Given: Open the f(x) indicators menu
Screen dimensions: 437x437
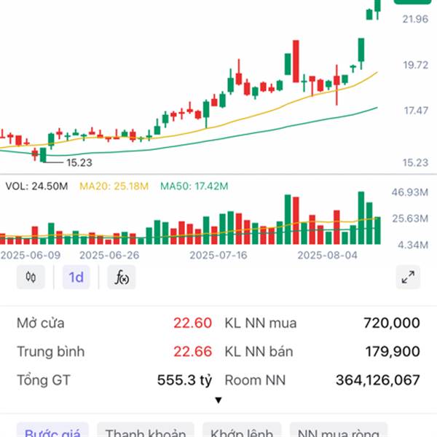Looking at the screenshot, I should pyautogui.click(x=122, y=277).
